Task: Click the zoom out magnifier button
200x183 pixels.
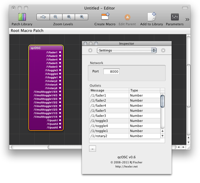Action: 56,17
